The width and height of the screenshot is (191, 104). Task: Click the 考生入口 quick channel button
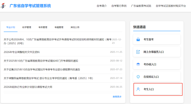click(157, 89)
